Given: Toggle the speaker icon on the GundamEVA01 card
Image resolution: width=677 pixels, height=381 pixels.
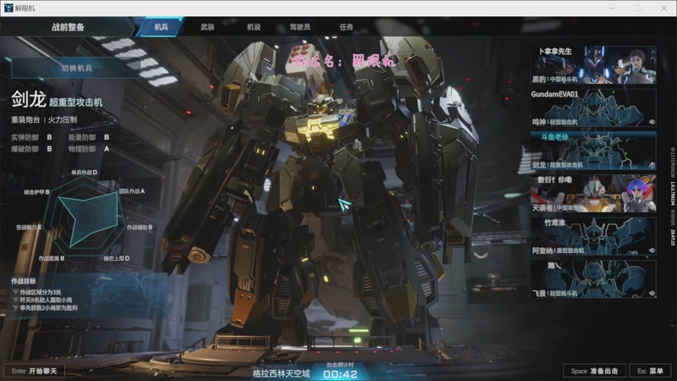Looking at the screenshot, I should pos(652,122).
